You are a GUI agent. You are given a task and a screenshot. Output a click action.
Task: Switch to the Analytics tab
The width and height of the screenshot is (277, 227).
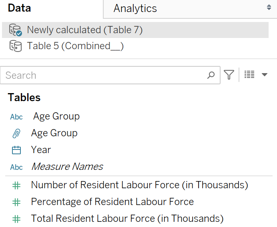[135, 8]
